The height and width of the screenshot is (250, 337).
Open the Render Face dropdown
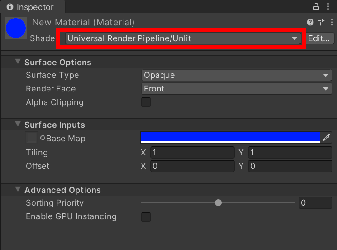click(x=237, y=89)
